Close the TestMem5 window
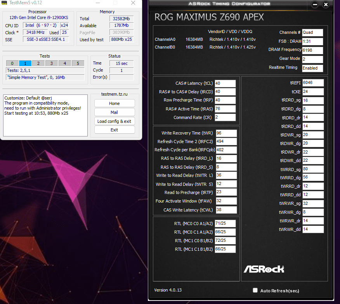This screenshot has height=304, width=340. tap(133, 3)
